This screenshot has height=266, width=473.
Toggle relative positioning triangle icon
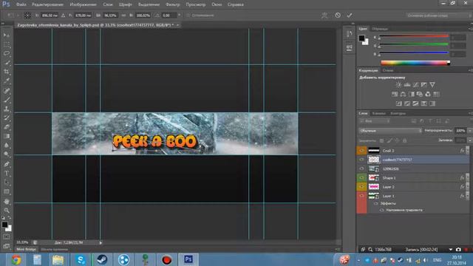(63, 15)
